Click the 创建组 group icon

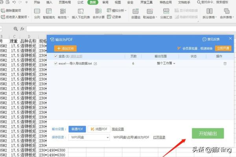[x=135, y=14]
